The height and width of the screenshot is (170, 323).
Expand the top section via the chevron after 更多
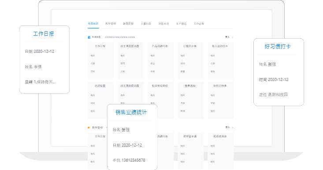(x=233, y=37)
